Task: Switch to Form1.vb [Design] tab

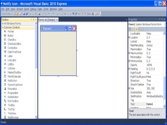Action: coord(47,20)
